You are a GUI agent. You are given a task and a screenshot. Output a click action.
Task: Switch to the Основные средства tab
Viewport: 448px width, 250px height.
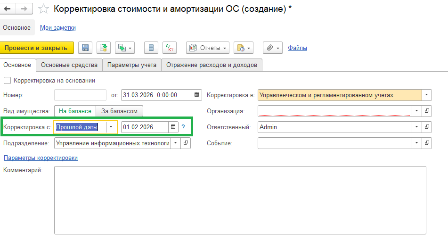pos(69,65)
